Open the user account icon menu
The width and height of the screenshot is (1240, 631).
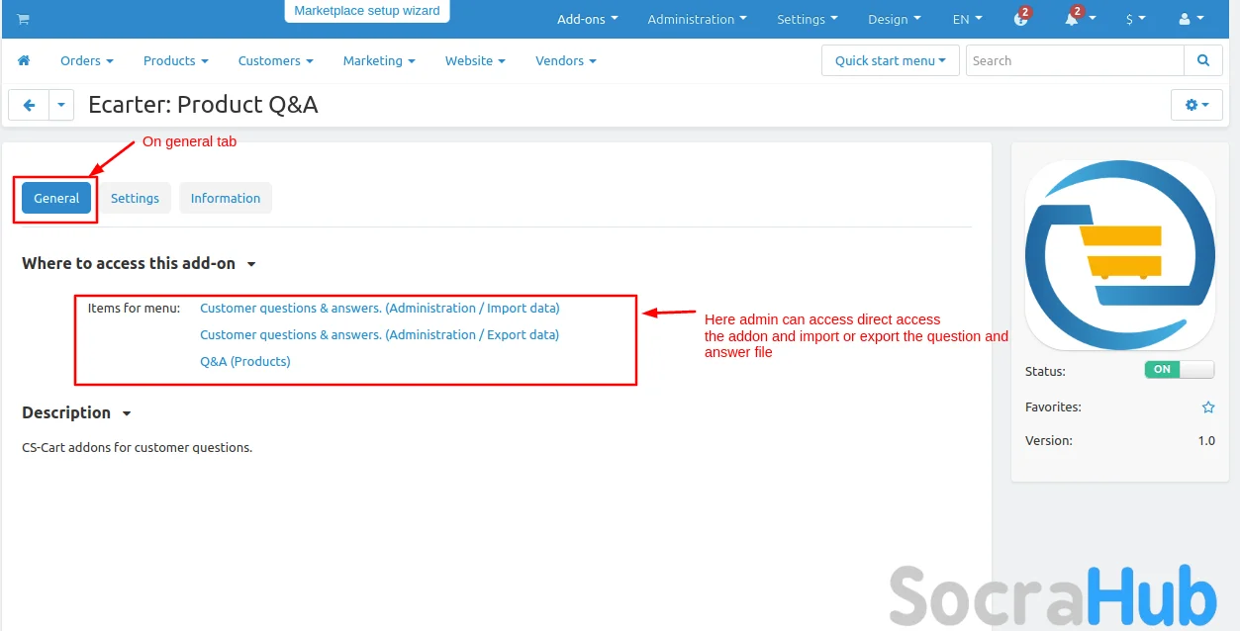click(x=1191, y=19)
